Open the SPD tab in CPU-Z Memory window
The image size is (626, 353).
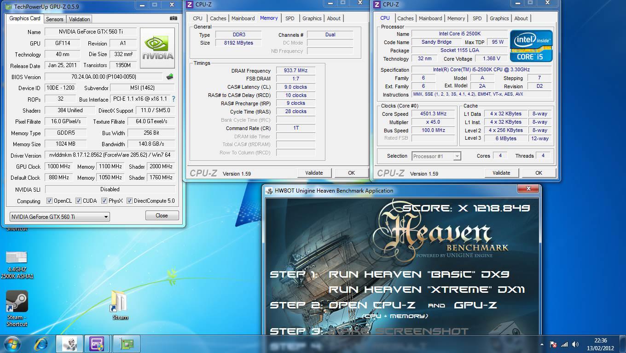point(290,18)
